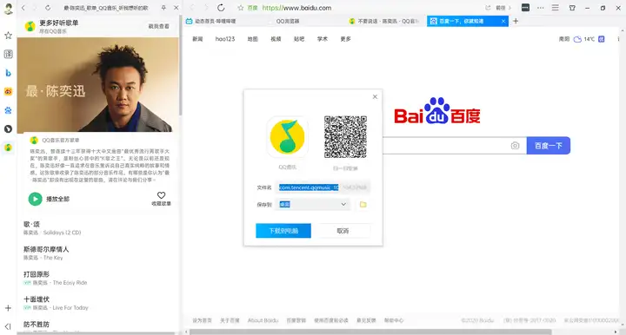Screen dimensions: 626x335
Task: Open the dark round icon in the sidebar
Action: coord(8,129)
